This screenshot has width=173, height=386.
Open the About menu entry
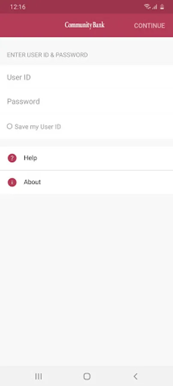86,182
